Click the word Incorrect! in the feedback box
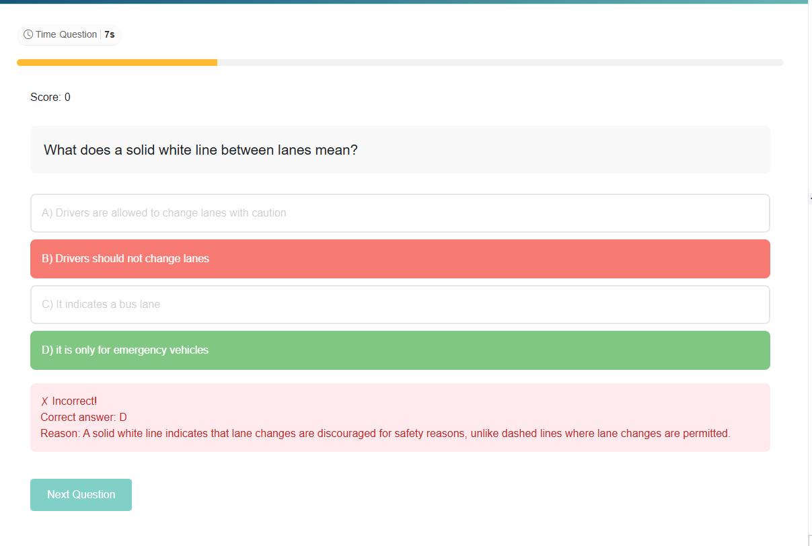 tap(75, 401)
